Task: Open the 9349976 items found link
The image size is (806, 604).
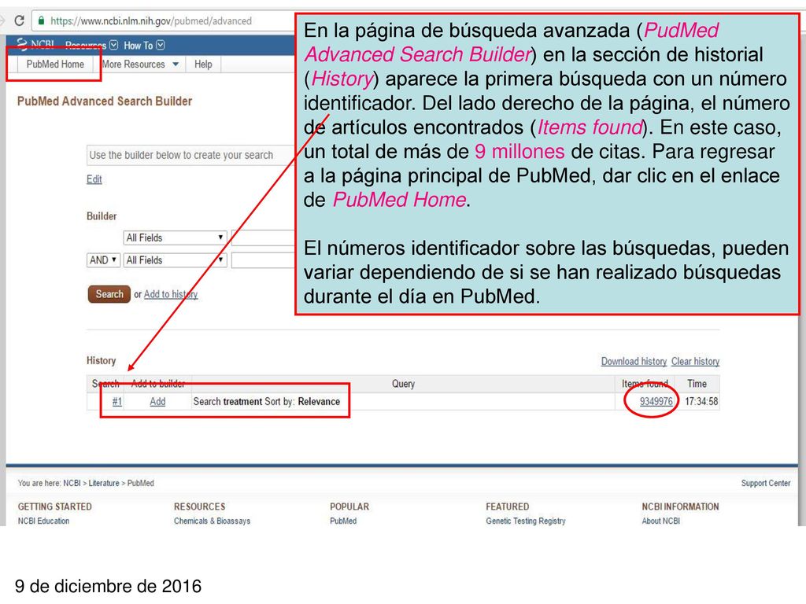Action: (x=656, y=402)
